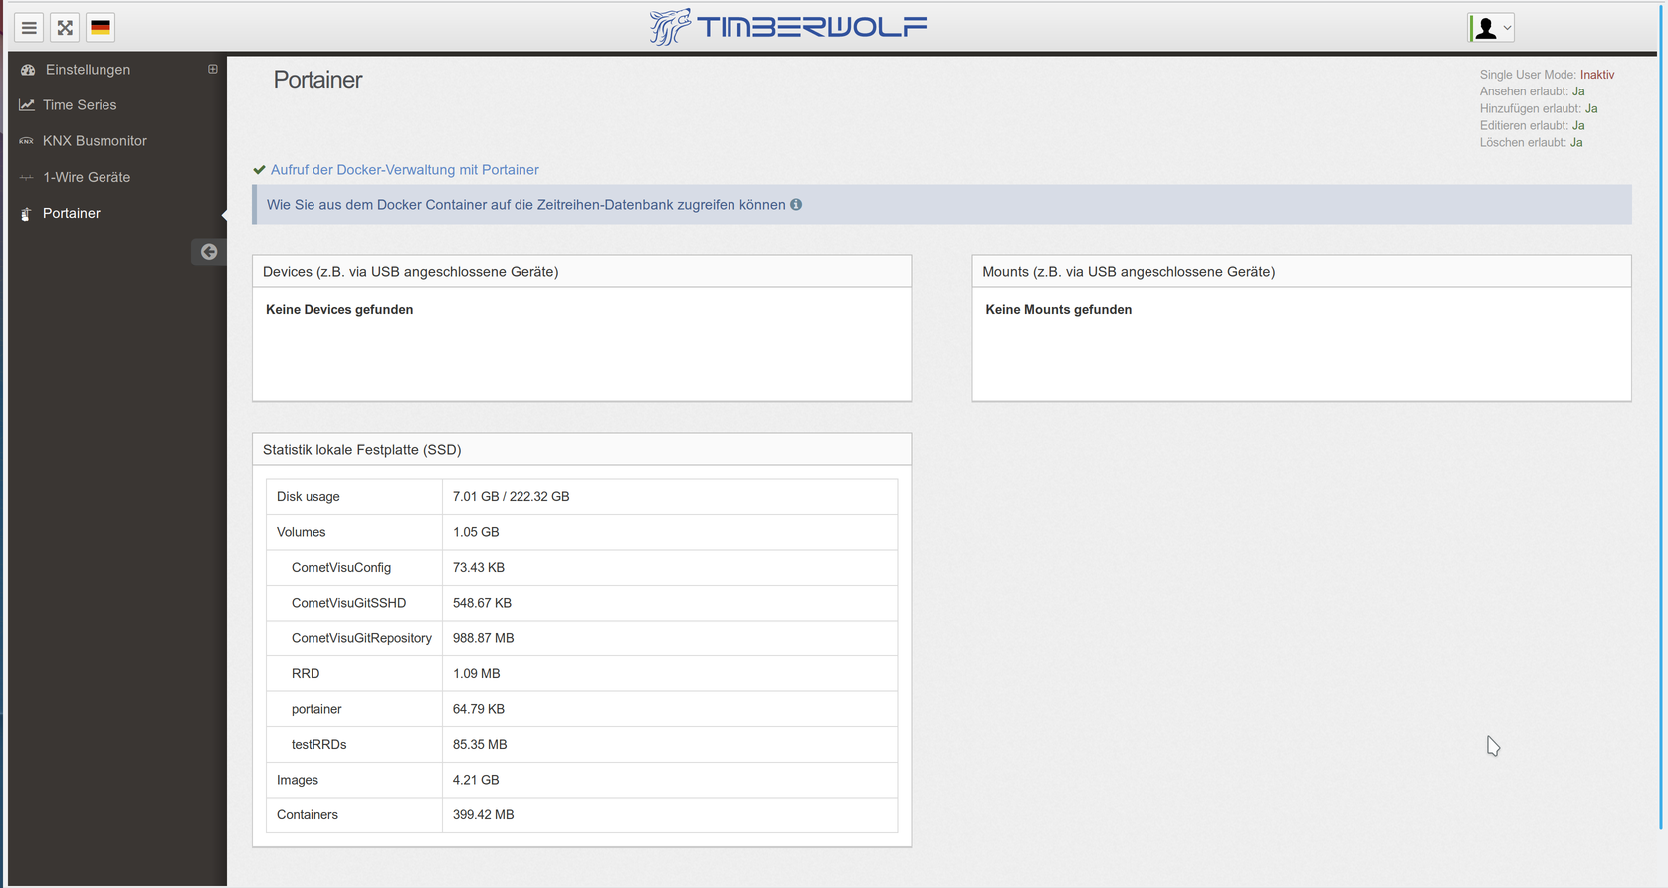Click the Portainer sidebar icon
Viewport: 1668px width, 888px height.
[27, 214]
